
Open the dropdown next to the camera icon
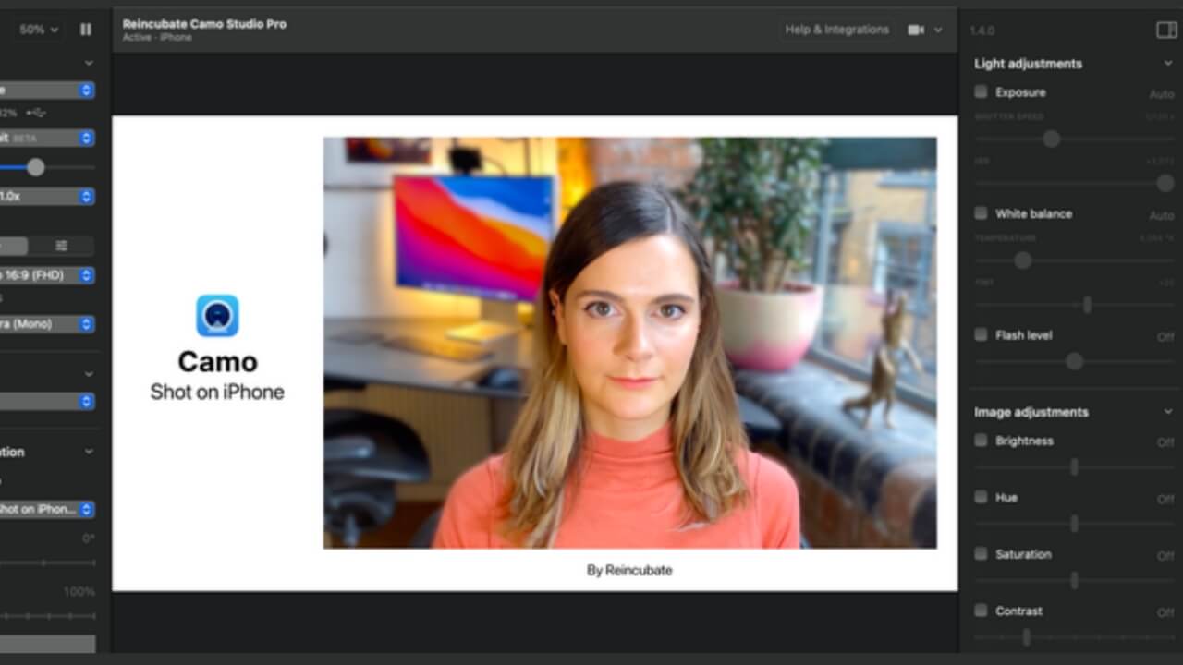[x=938, y=30]
